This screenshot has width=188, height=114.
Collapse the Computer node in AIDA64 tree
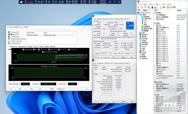(138, 15)
